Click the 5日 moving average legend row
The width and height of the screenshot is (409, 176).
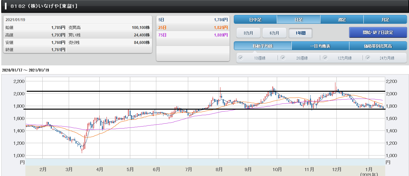click(x=193, y=20)
